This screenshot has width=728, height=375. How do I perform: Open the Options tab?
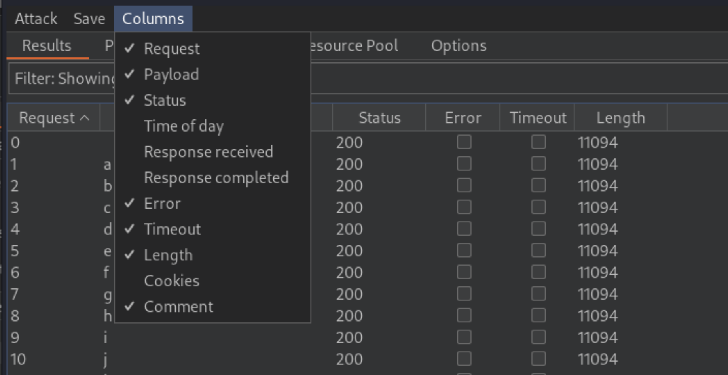coord(459,46)
